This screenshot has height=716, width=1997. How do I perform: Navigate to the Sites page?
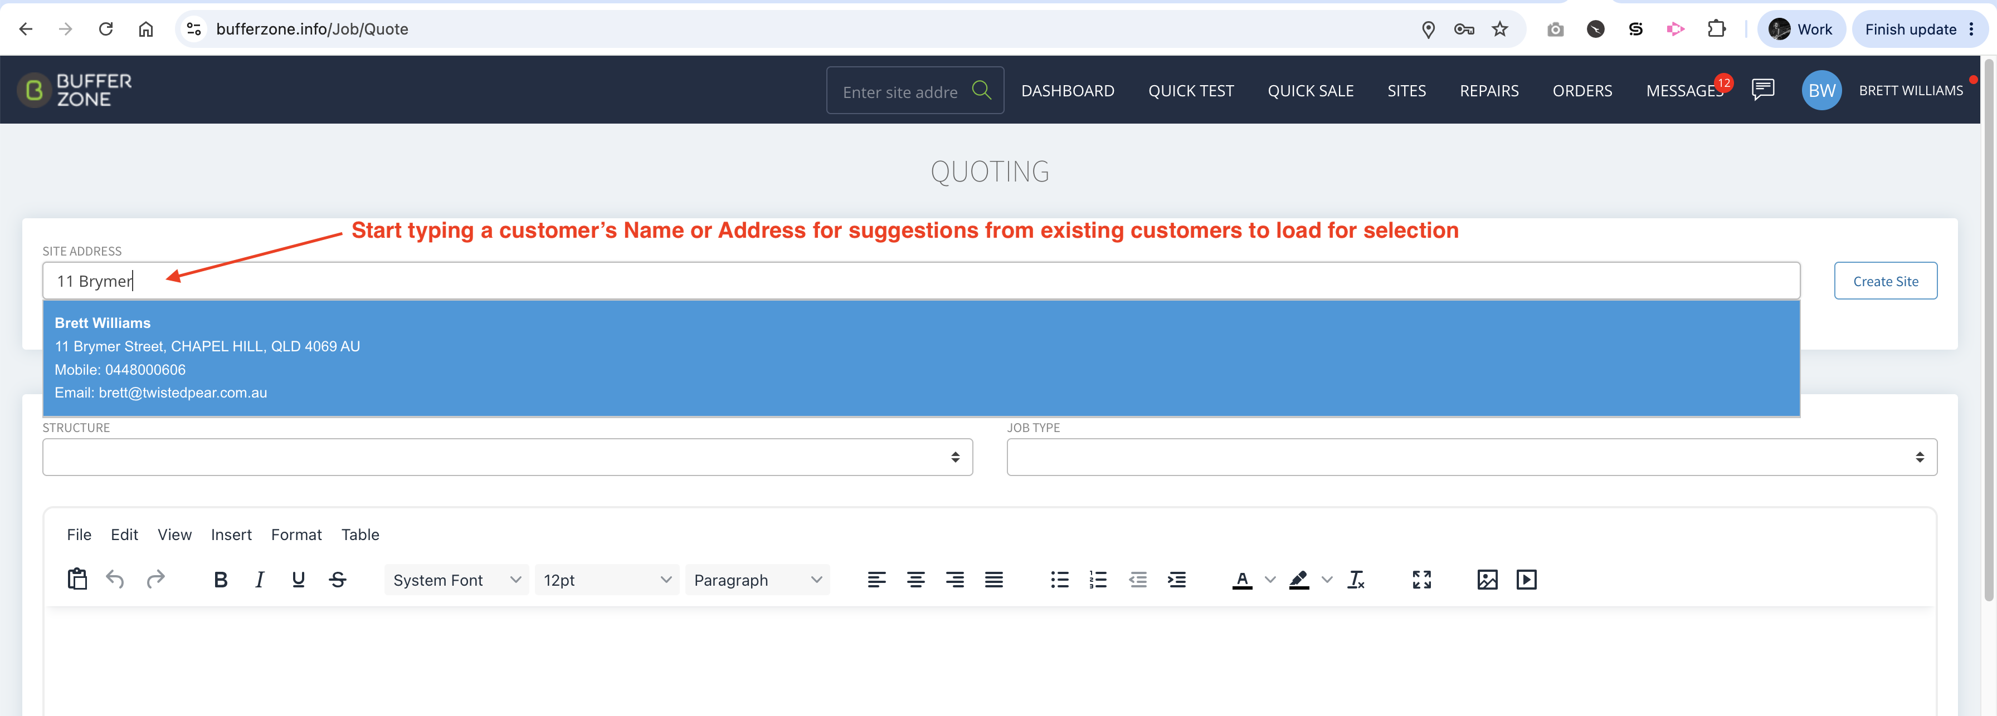point(1406,91)
